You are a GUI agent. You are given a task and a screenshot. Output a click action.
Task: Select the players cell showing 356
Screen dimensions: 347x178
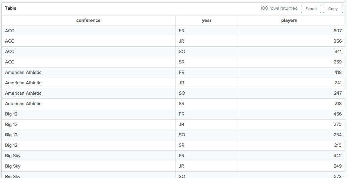337,41
